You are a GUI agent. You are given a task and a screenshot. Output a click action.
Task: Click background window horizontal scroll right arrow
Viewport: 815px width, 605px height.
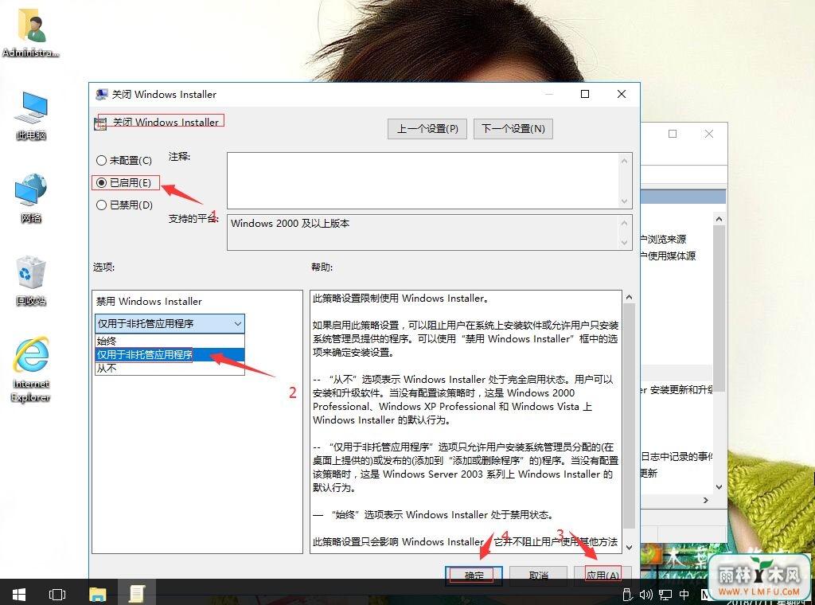click(x=705, y=500)
